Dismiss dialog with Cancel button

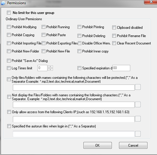click(133, 145)
